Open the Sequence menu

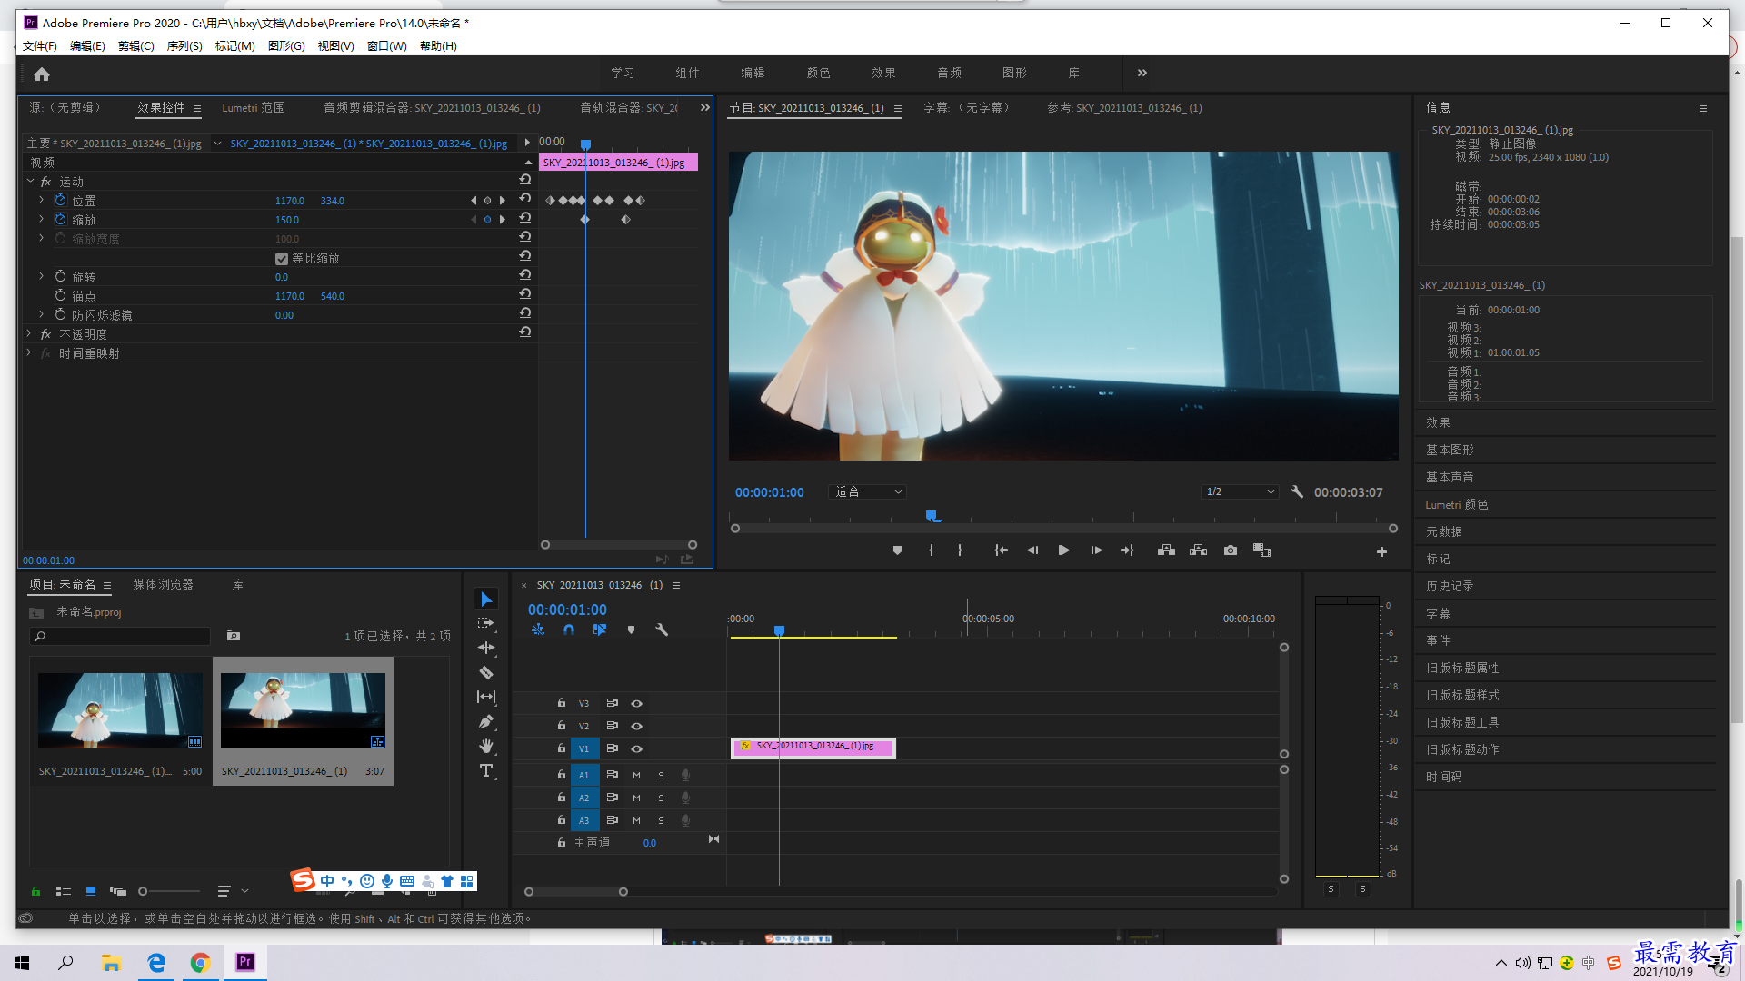coord(184,45)
